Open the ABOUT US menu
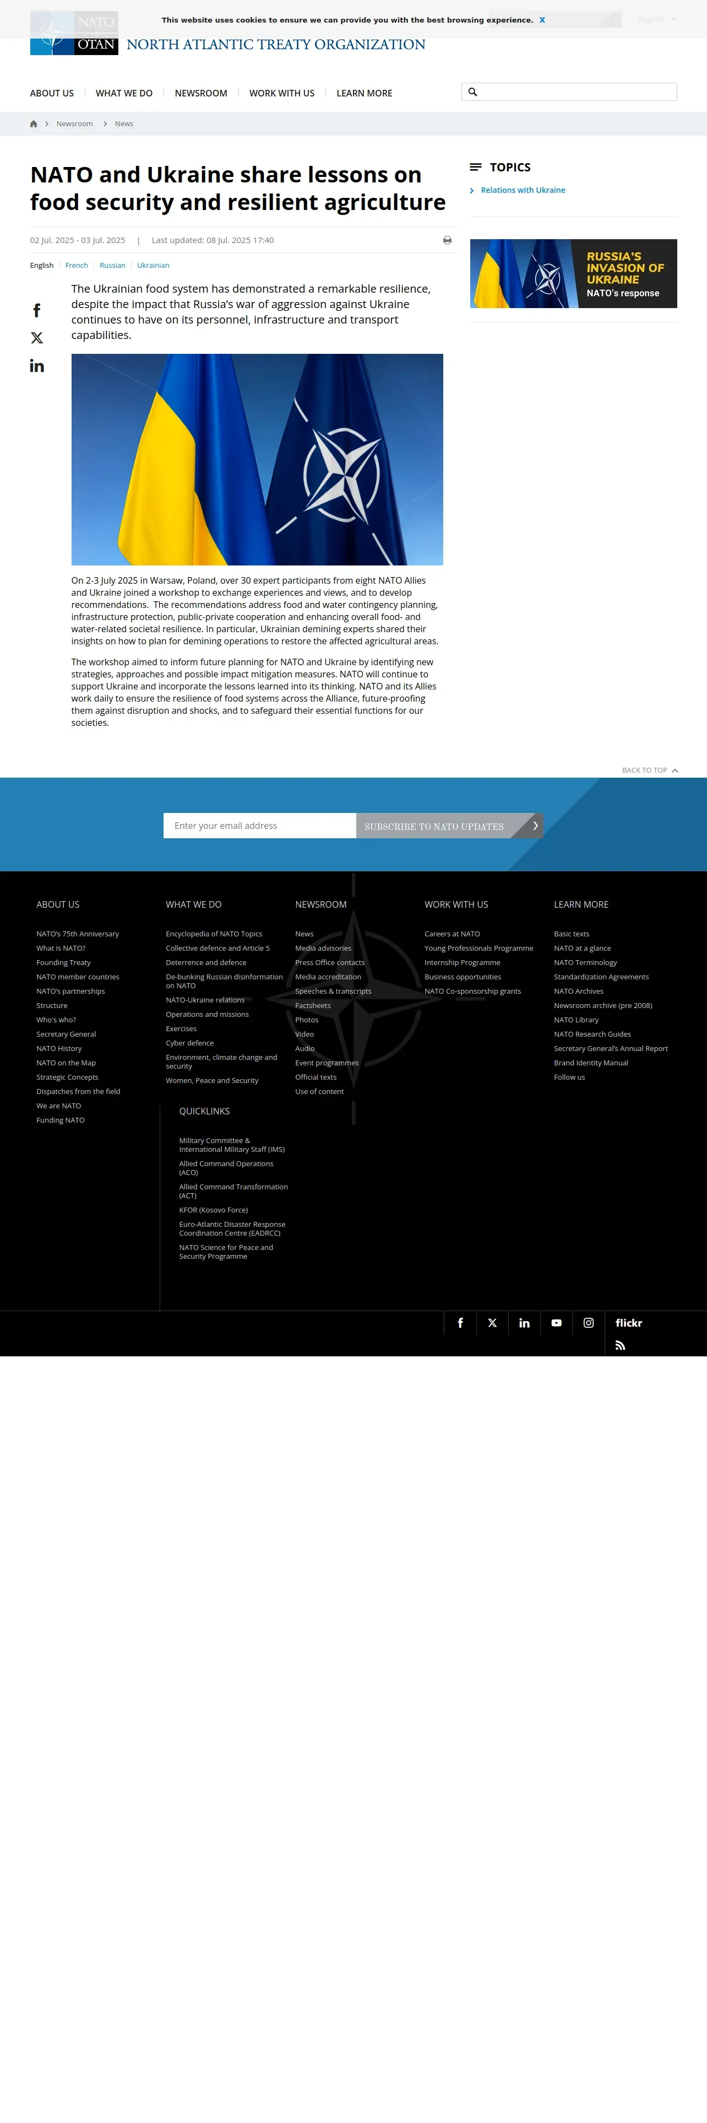 point(52,93)
